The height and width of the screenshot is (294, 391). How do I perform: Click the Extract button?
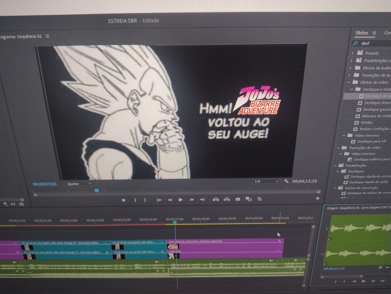click(227, 199)
